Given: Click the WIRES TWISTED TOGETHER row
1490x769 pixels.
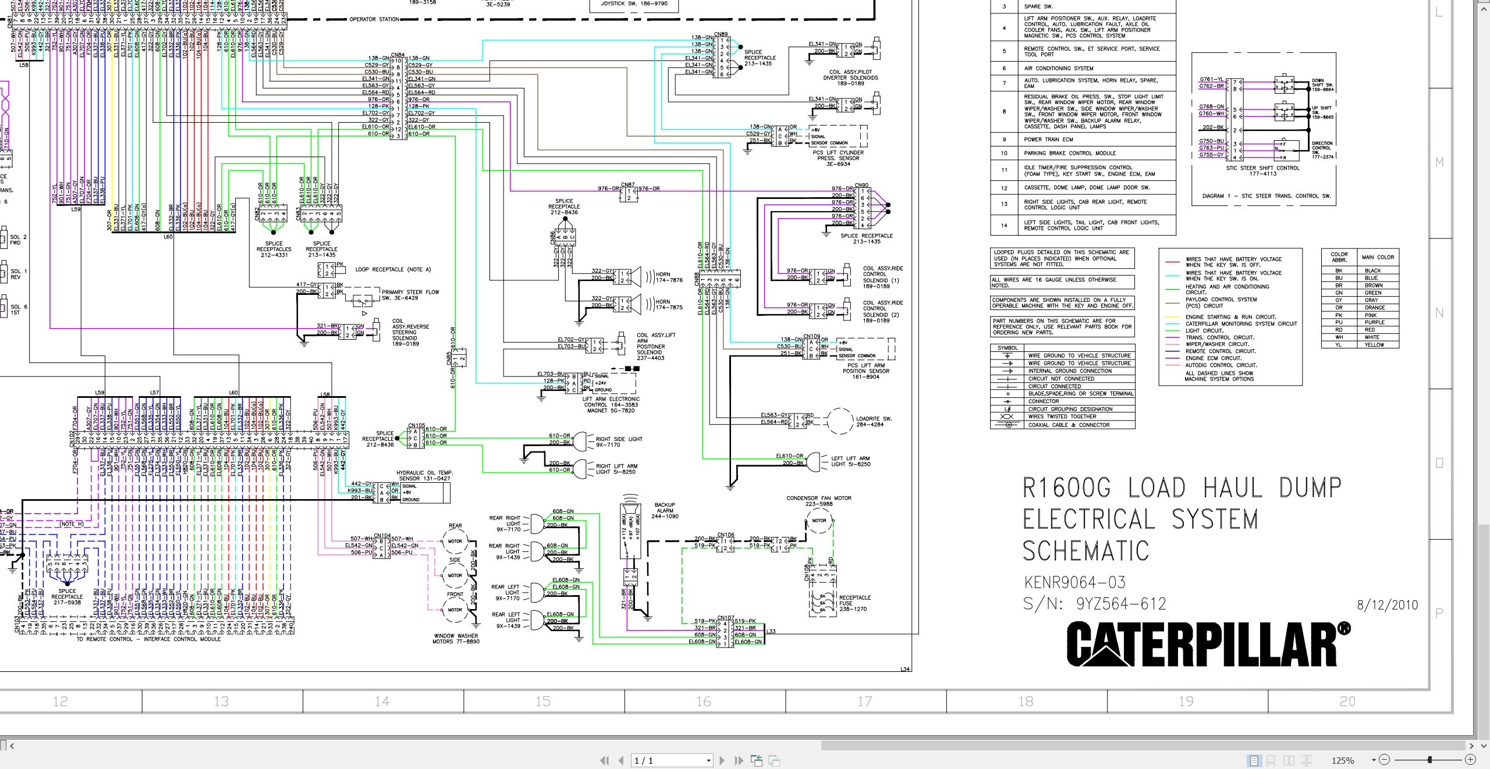Looking at the screenshot, I should [1063, 416].
